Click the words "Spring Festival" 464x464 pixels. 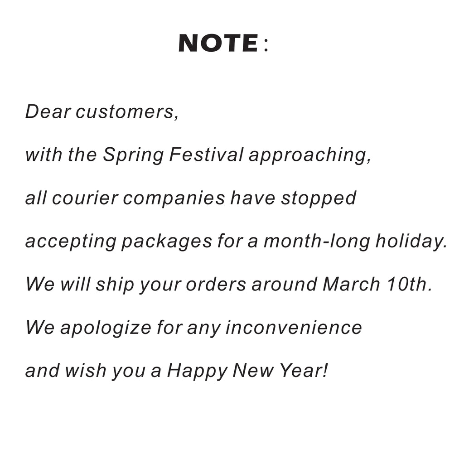(173, 155)
